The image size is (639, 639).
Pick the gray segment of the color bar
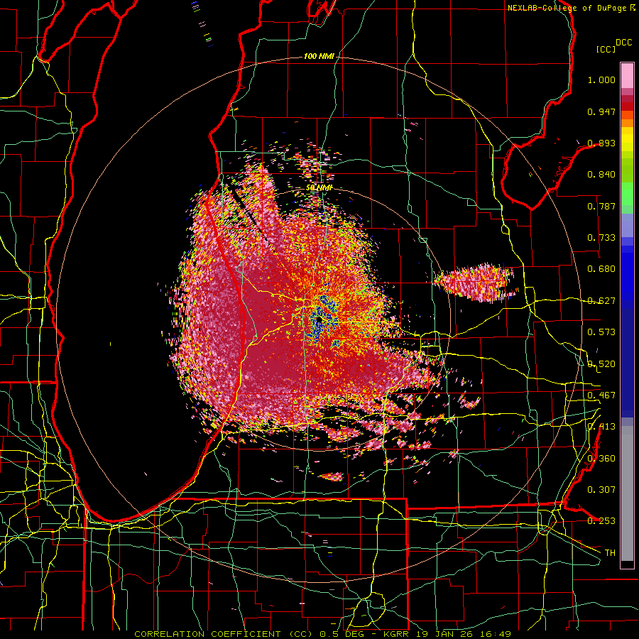627,493
